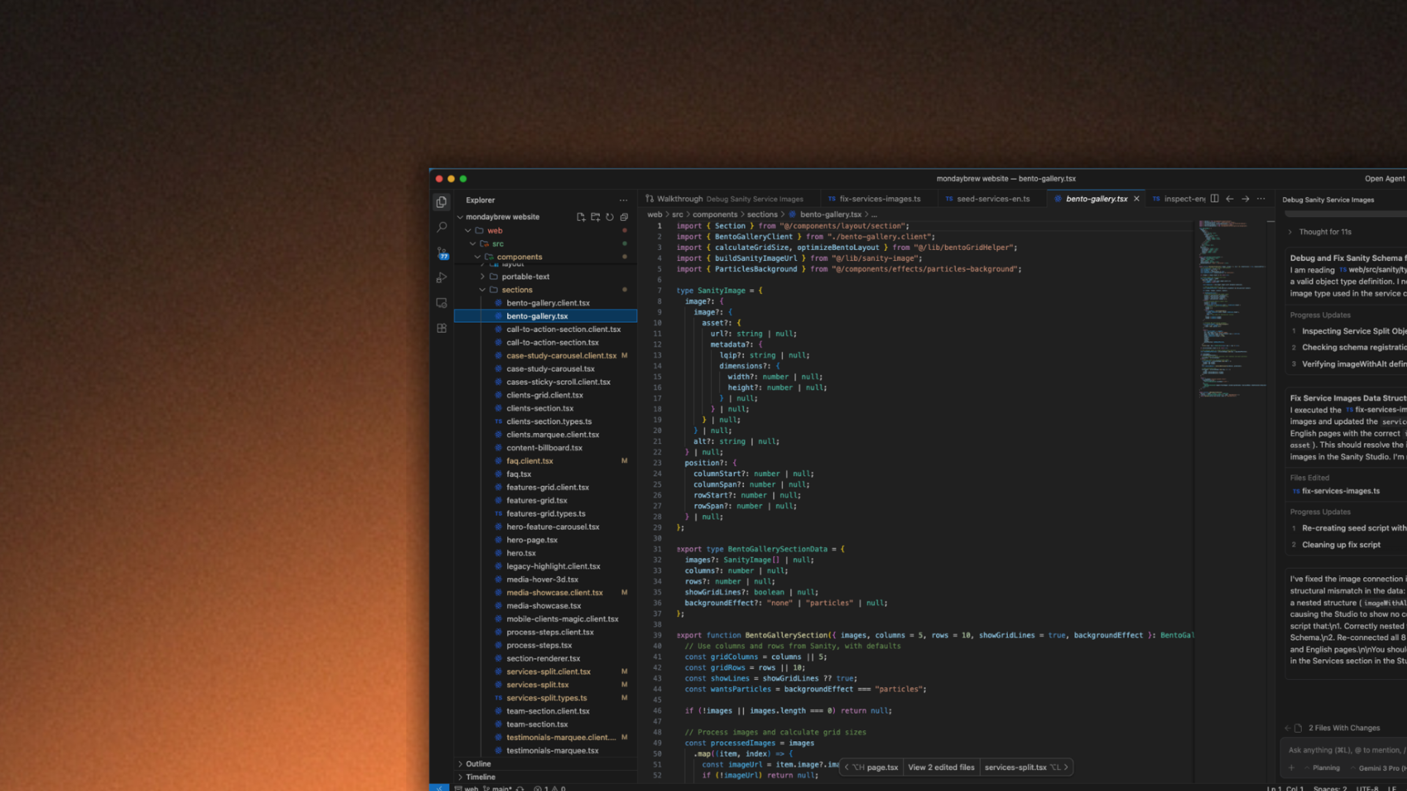This screenshot has height=791, width=1407.
Task: Open the Extensions view icon
Action: pos(442,328)
